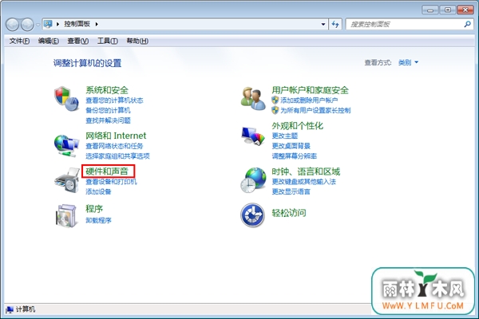
Task: Open the Programs disc box icon
Action: click(x=66, y=216)
